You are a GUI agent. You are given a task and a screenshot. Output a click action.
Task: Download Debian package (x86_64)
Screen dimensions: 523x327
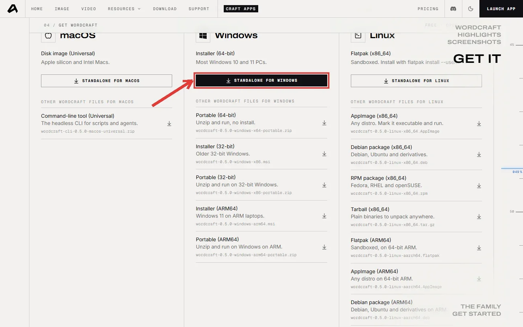(x=479, y=155)
